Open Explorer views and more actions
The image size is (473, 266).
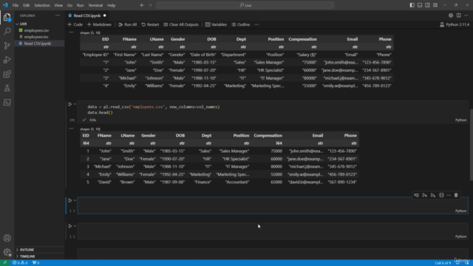click(58, 16)
